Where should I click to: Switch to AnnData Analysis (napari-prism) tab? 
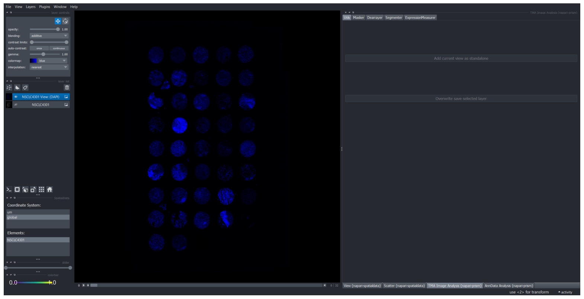click(x=509, y=286)
